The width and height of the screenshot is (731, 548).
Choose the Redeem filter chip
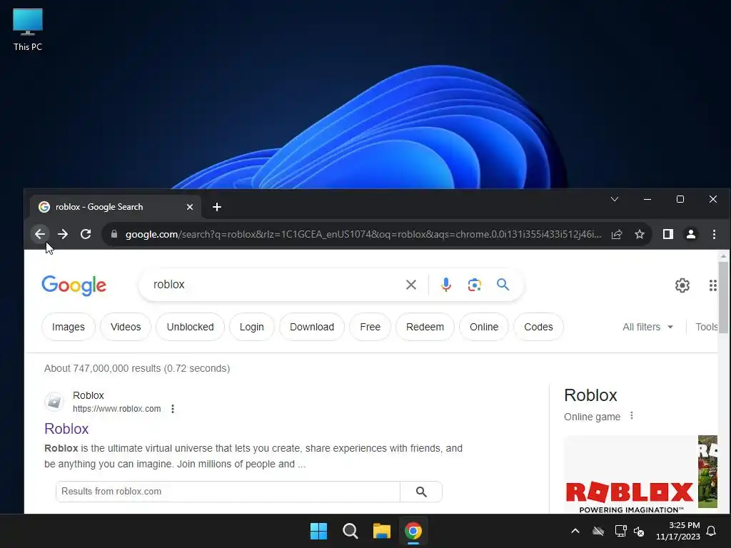point(425,327)
